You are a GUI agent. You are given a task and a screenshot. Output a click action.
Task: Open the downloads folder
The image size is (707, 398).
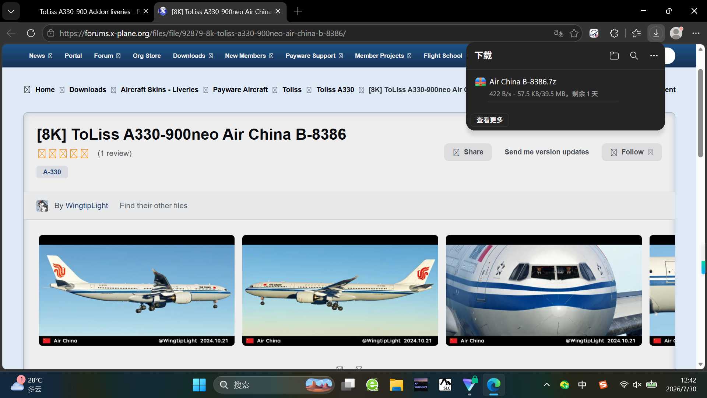(x=614, y=56)
